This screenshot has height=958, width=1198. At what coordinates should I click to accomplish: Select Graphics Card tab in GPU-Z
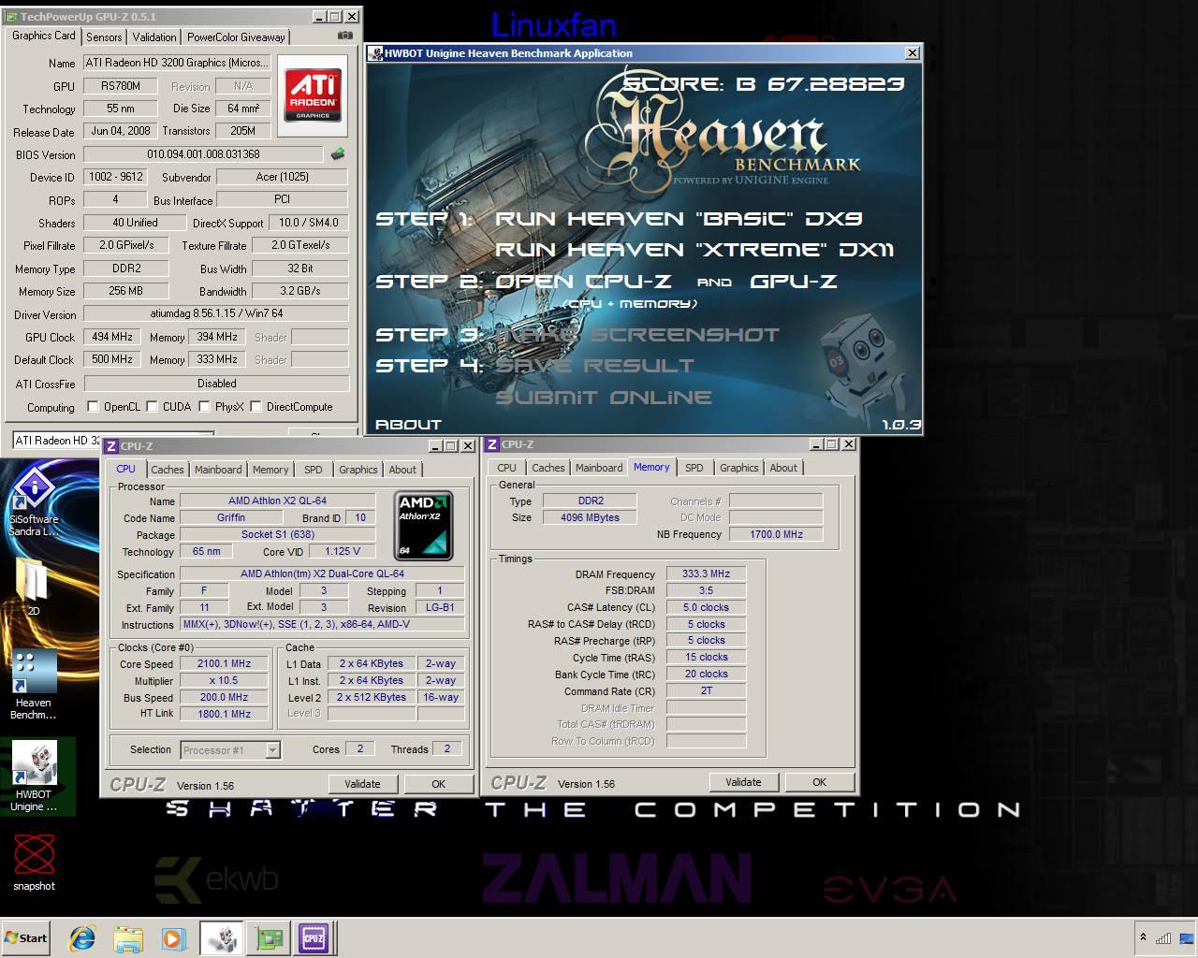[x=44, y=36]
